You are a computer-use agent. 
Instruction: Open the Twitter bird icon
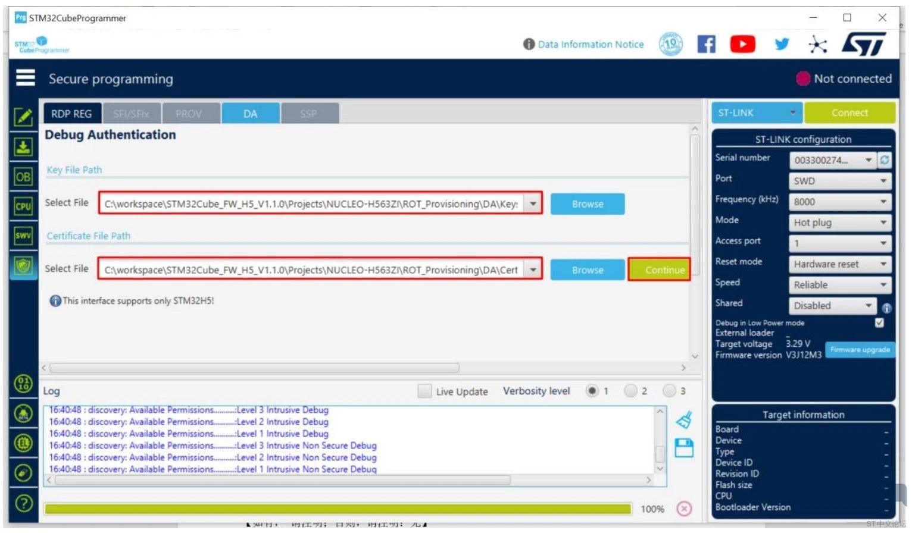click(x=782, y=44)
